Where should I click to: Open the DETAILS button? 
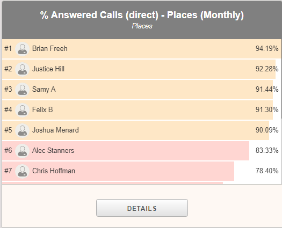click(x=142, y=208)
